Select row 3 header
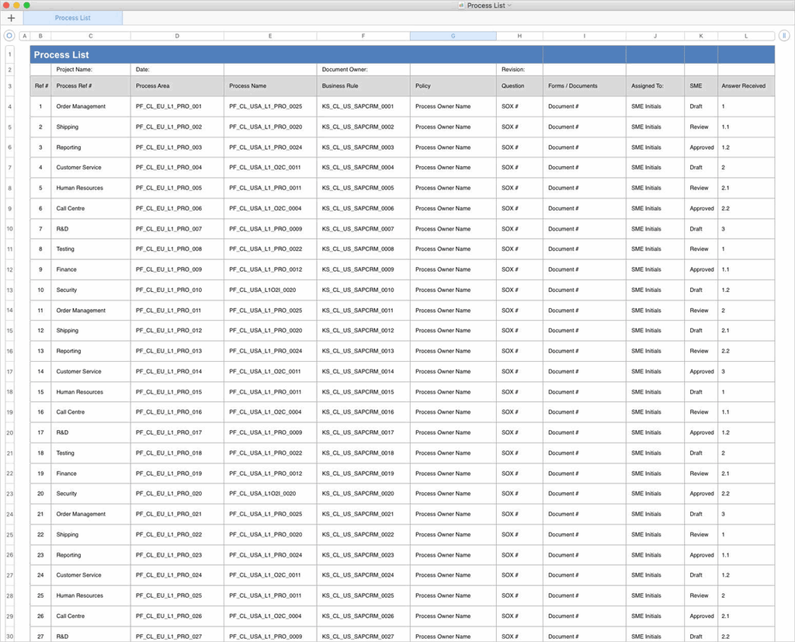Viewport: 795px width, 642px height. pyautogui.click(x=9, y=86)
